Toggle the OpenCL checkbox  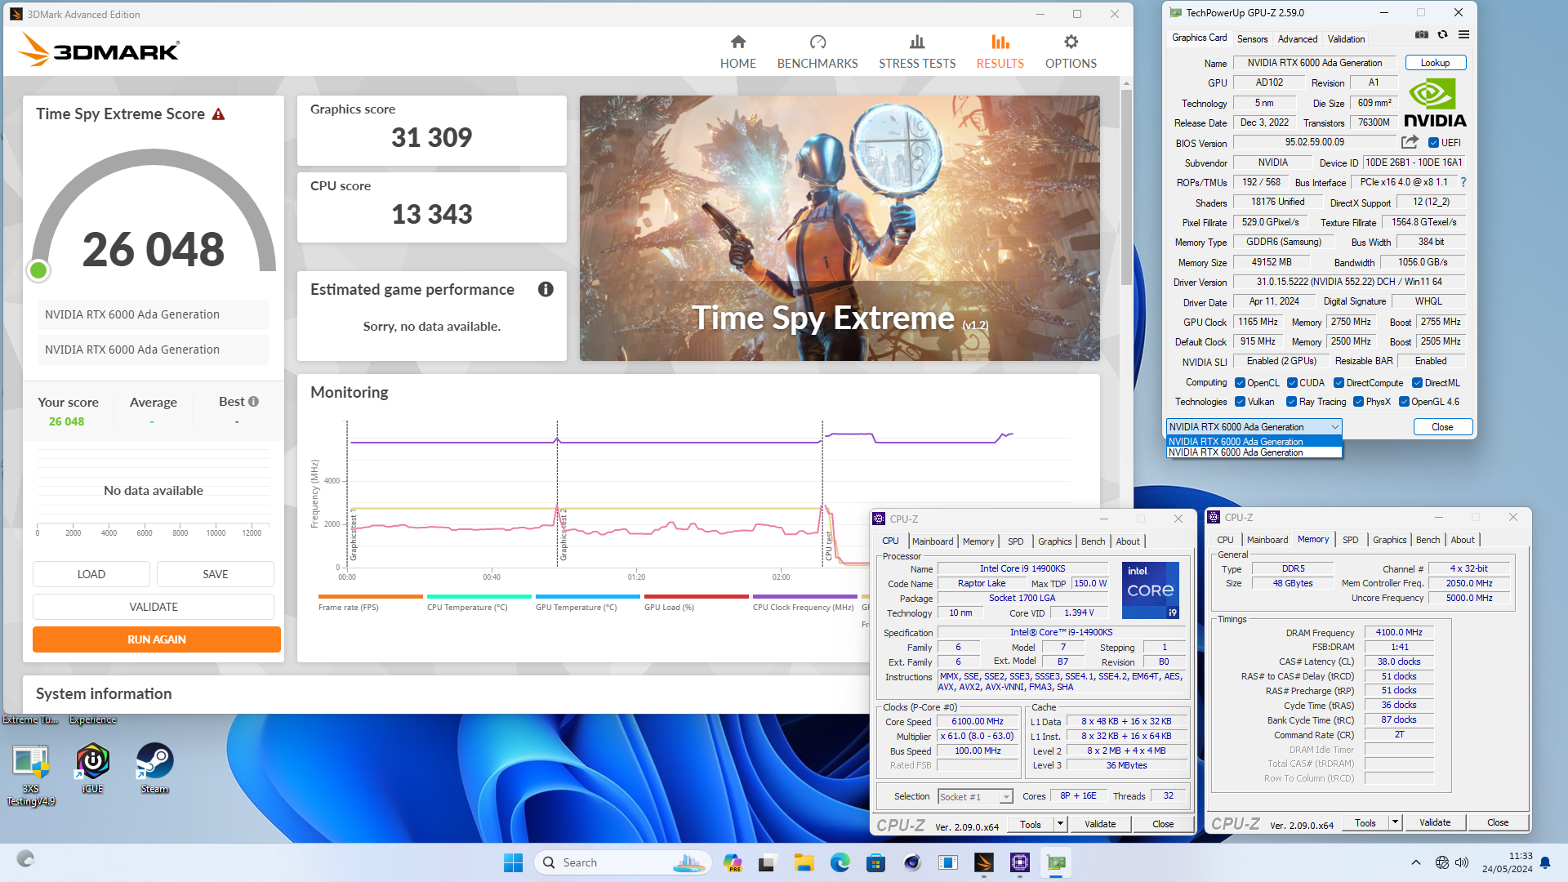1240,383
